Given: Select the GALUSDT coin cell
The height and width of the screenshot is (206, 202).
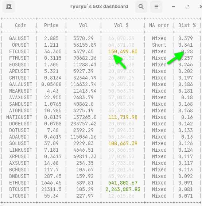Looking at the screenshot, I should pyautogui.click(x=19, y=38).
